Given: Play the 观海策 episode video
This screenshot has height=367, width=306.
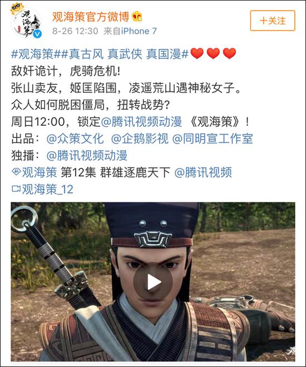Looking at the screenshot, I should (x=153, y=282).
